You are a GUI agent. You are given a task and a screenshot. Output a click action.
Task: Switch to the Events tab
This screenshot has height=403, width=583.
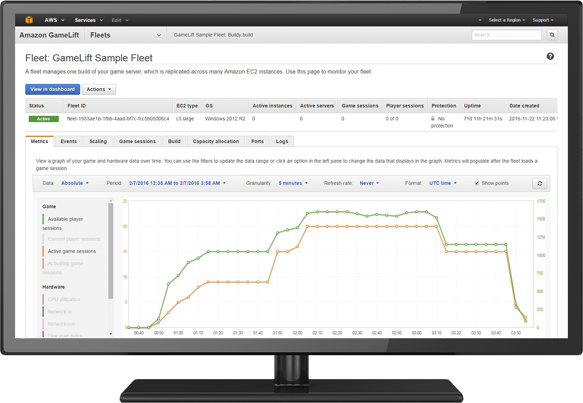point(68,141)
